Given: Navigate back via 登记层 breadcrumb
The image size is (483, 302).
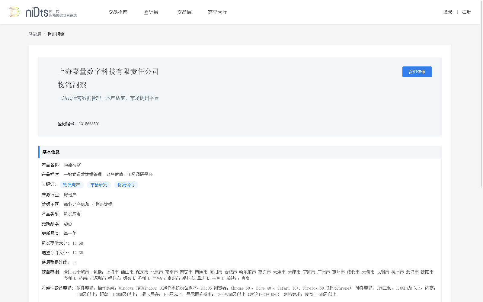Looking at the screenshot, I should tap(35, 34).
